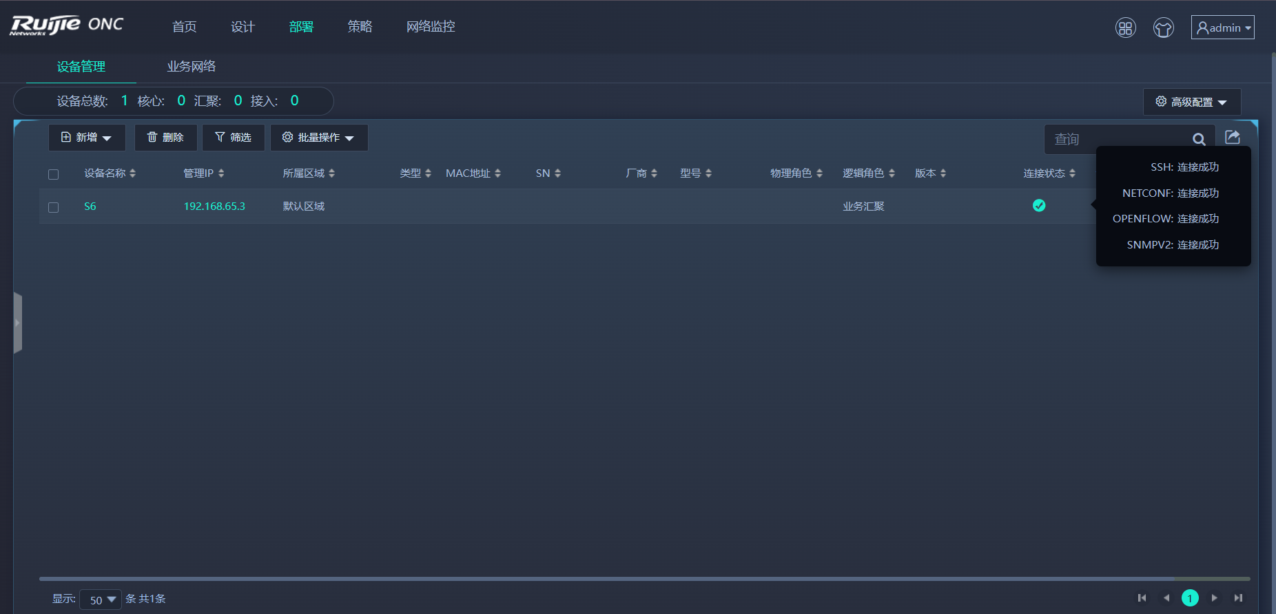Click 设备总数 count summary
Screen dimensions: 1276x614
(92, 101)
